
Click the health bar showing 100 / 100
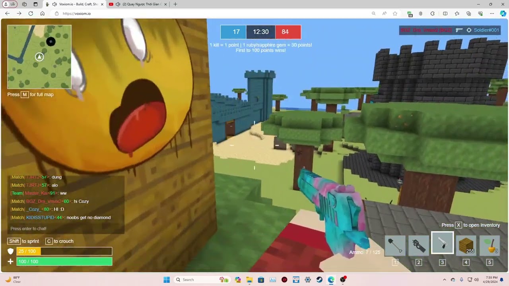point(64,261)
